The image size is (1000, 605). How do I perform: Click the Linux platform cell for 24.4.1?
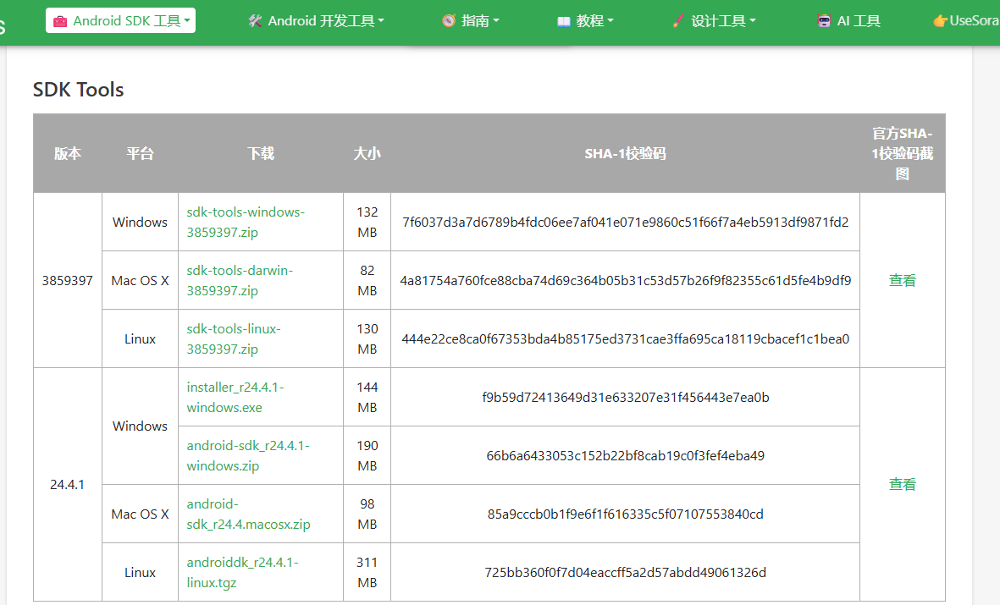click(140, 573)
